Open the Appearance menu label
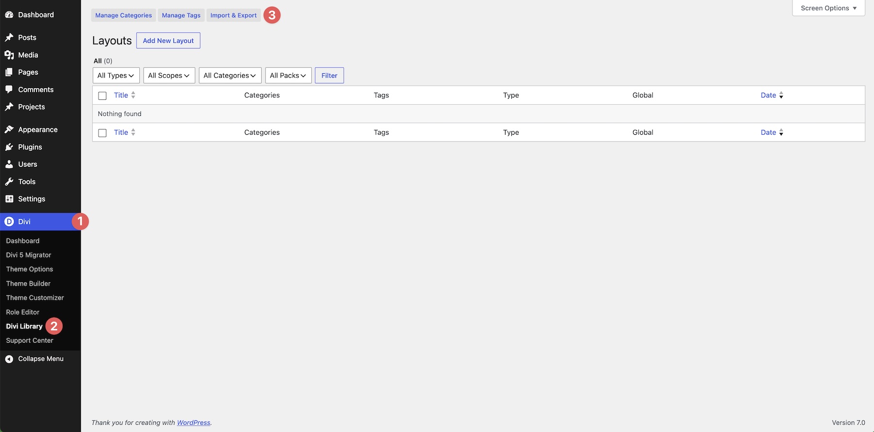The image size is (874, 432). click(x=38, y=129)
